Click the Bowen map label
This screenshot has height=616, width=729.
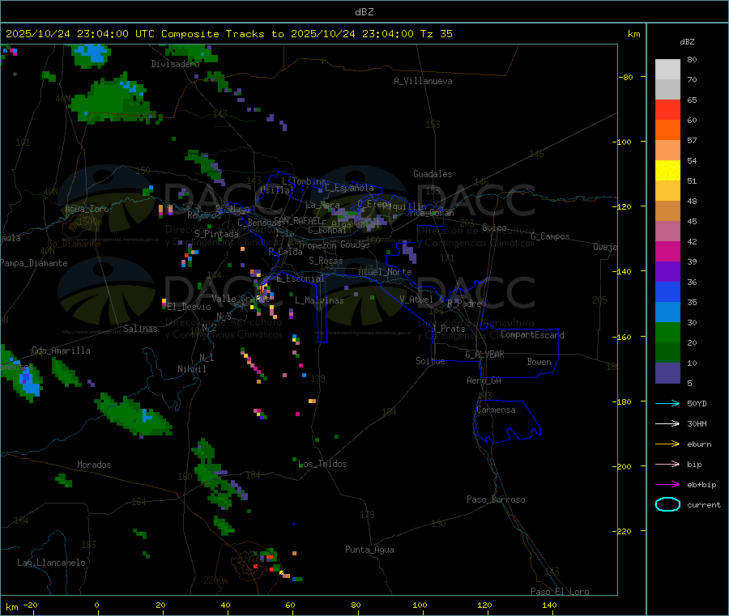pos(539,362)
